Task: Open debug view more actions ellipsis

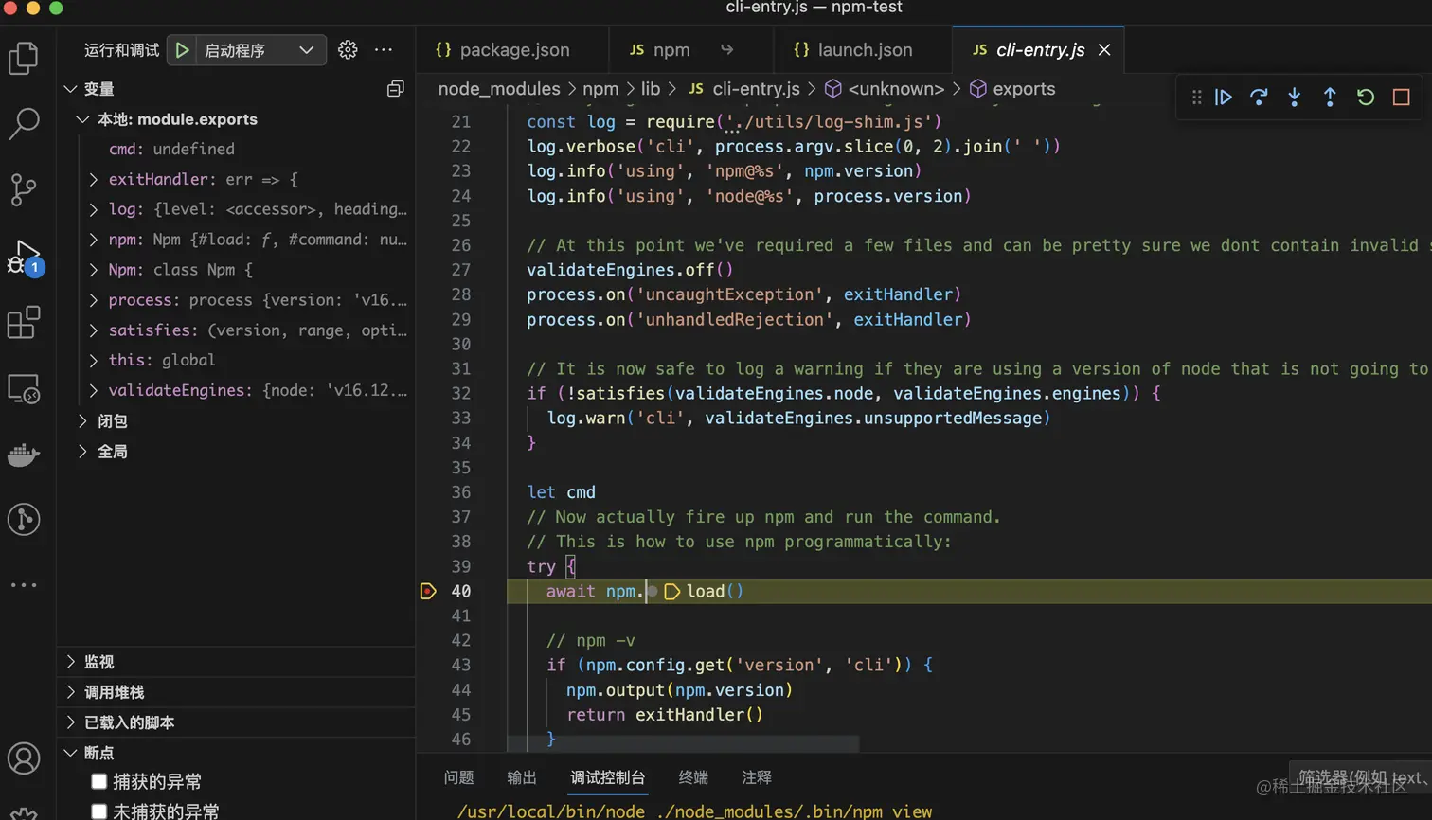Action: tap(384, 50)
